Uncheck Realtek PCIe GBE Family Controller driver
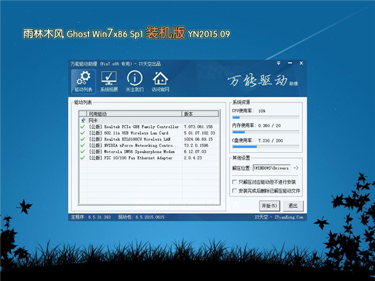This screenshot has width=375, height=281. 83,126
